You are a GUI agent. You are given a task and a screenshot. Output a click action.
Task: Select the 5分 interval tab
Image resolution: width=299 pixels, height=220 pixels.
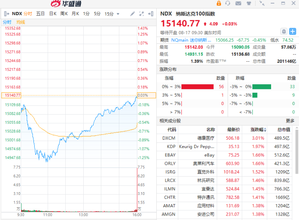pos(97,14)
